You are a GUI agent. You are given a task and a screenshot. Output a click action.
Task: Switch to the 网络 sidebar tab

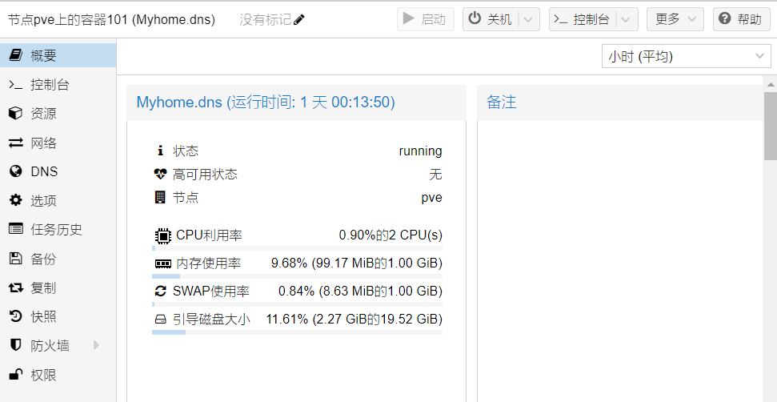coord(58,143)
